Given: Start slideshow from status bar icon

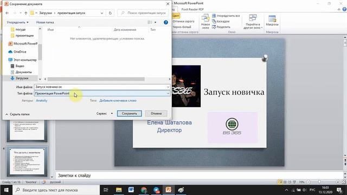Looking at the screenshot, I should point(294,182).
